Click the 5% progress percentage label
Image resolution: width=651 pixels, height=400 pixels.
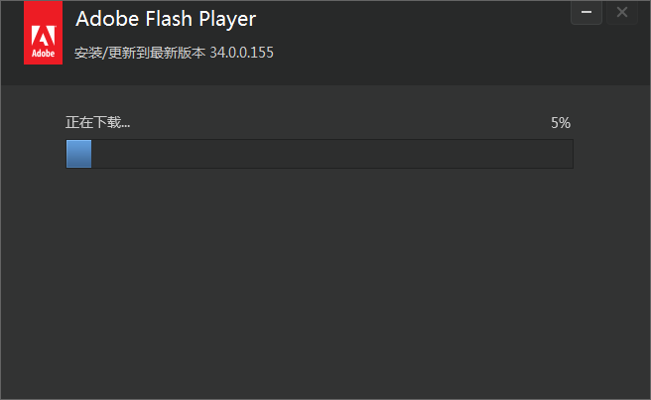561,123
